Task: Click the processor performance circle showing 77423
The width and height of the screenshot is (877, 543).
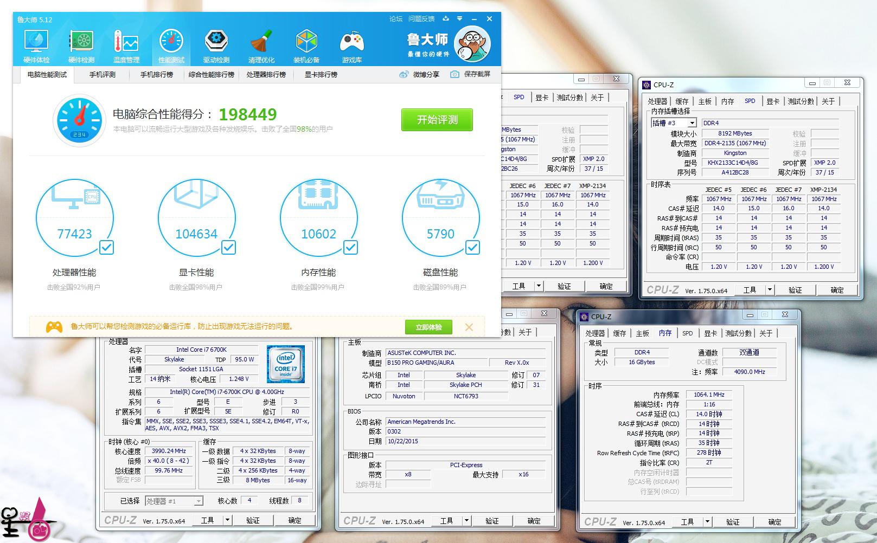Action: (75, 218)
